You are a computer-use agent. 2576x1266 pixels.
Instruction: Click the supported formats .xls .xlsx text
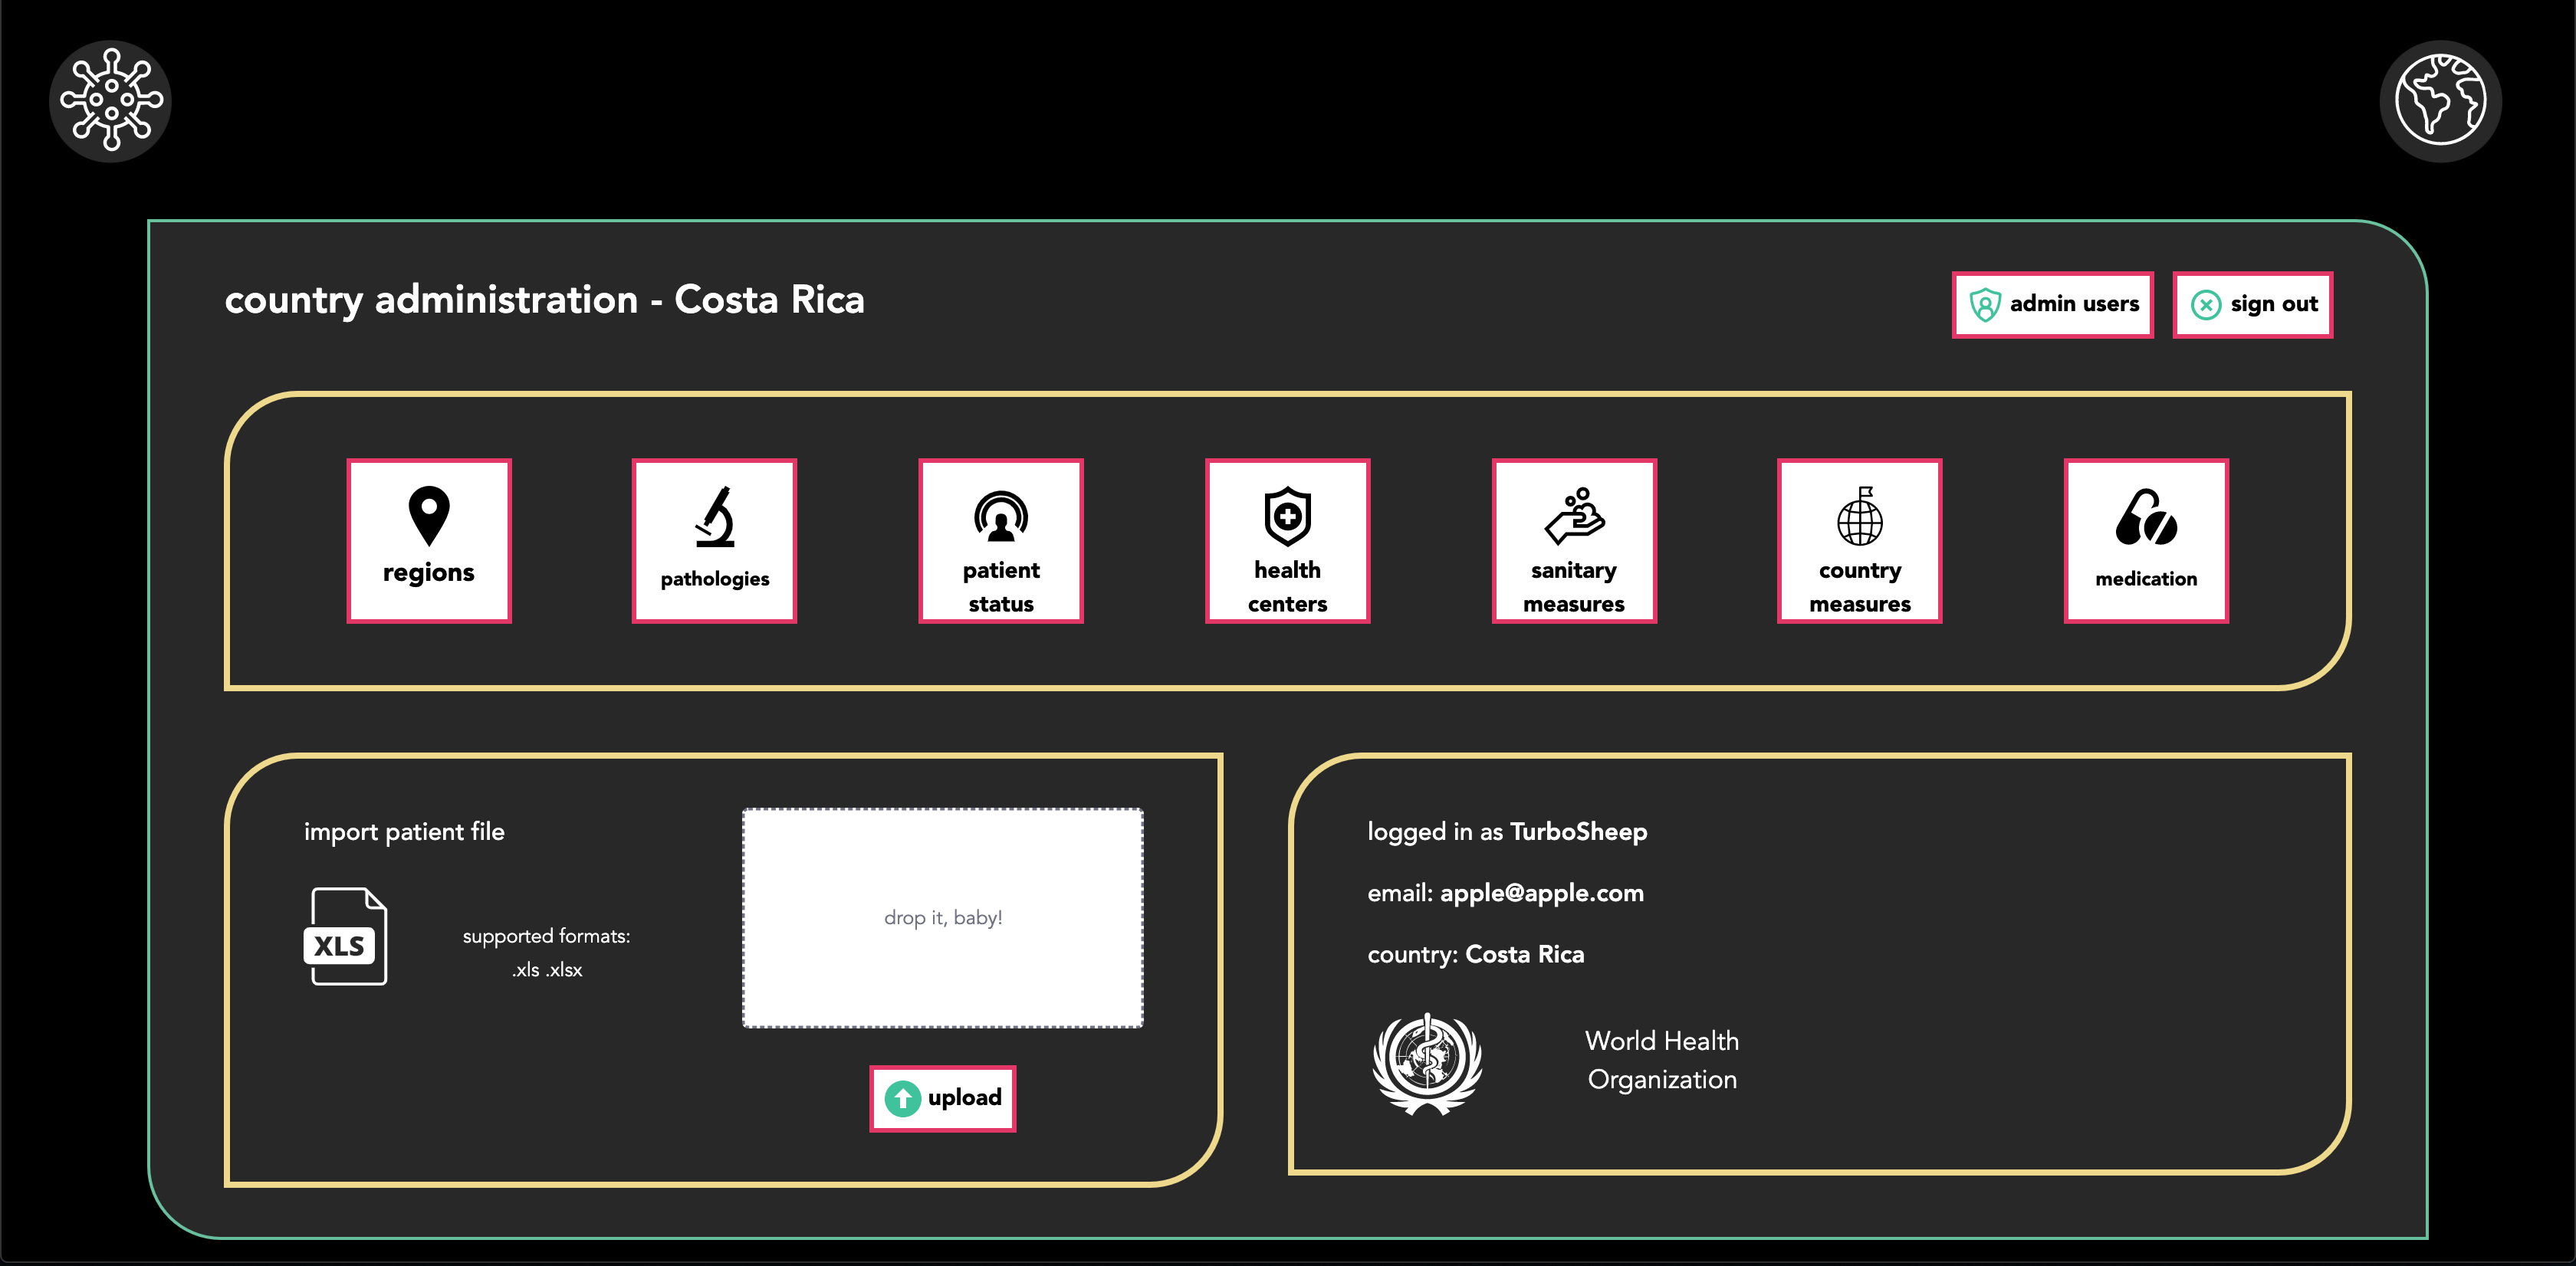point(546,953)
